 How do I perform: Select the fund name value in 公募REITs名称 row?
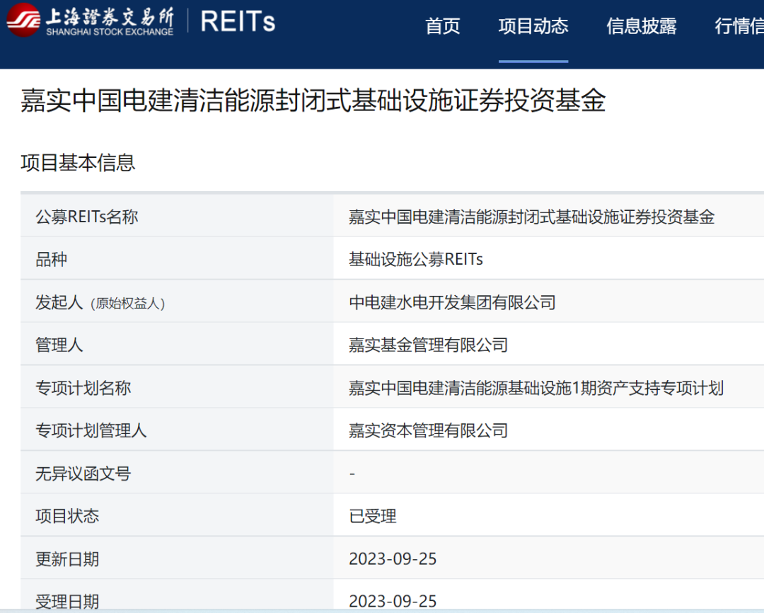coord(531,217)
